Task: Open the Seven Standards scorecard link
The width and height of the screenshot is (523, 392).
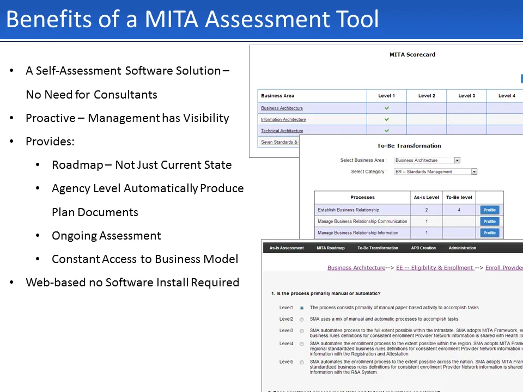Action: [x=280, y=142]
